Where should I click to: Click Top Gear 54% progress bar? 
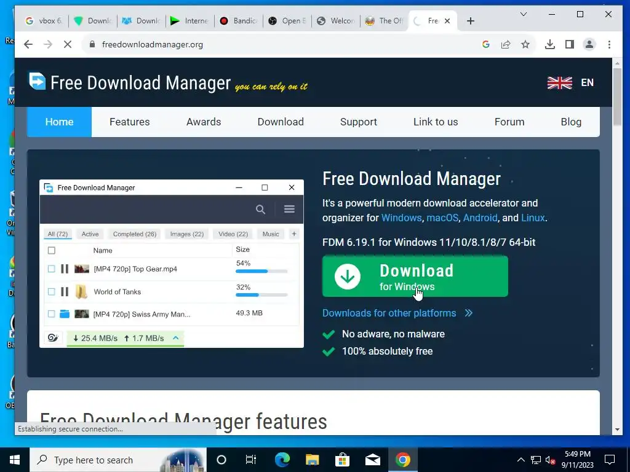tap(261, 271)
